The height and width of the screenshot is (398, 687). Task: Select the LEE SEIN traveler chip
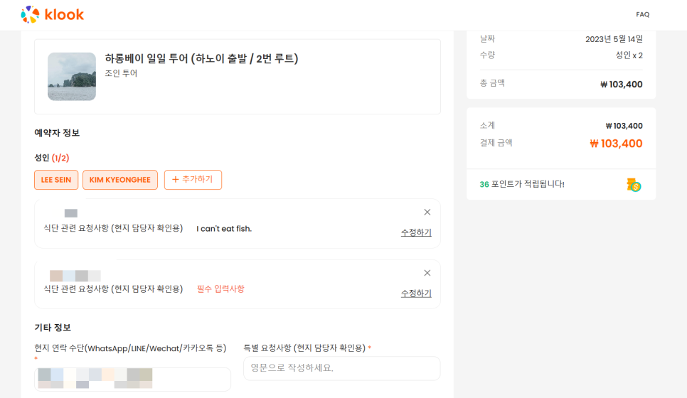click(56, 180)
